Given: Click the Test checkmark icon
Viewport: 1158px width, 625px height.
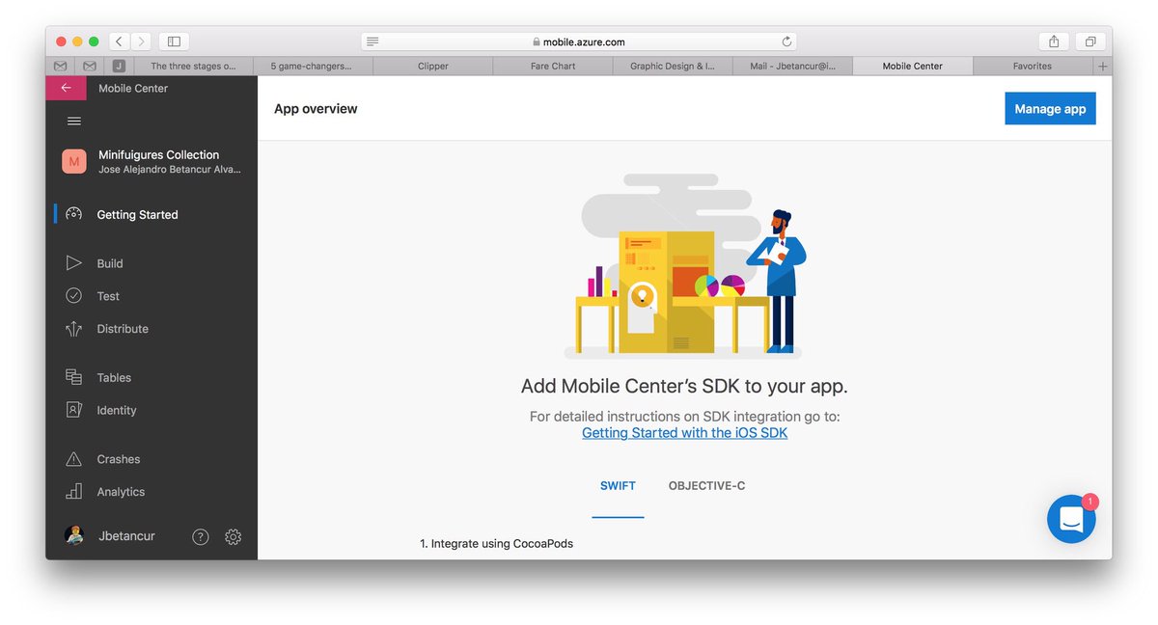Looking at the screenshot, I should pyautogui.click(x=73, y=296).
